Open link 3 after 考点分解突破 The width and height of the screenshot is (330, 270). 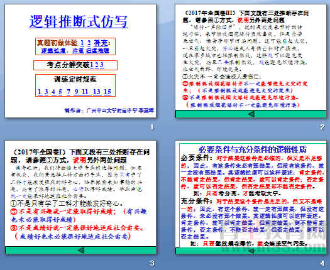(x=102, y=65)
